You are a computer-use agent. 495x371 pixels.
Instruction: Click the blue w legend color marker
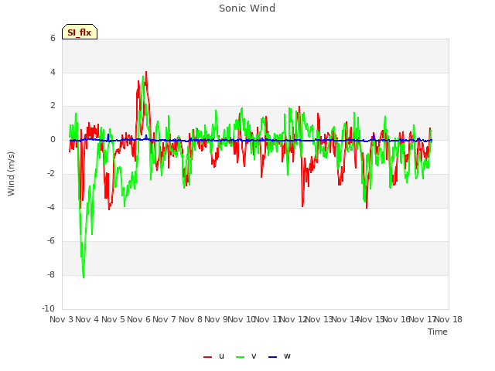point(273,357)
